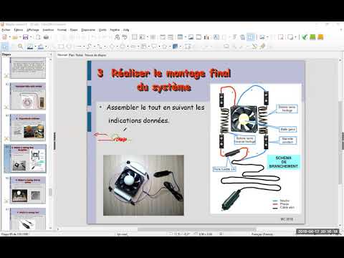This screenshot has height=258, width=344.
Task: Click the New document icon
Action: pos(4,37)
